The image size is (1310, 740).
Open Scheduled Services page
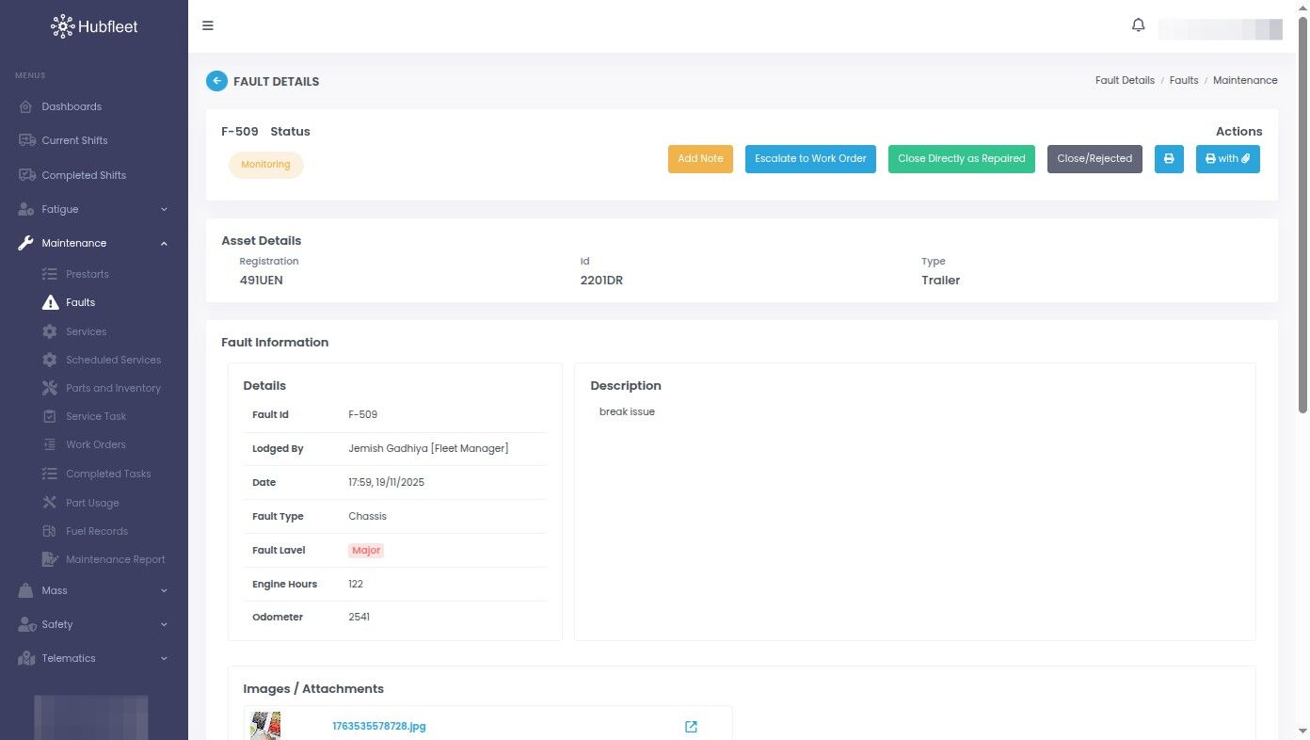click(x=113, y=360)
